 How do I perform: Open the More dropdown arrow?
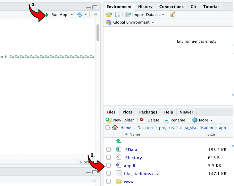click(212, 120)
